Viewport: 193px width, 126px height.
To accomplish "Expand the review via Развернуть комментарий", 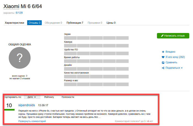I will click(32, 121).
